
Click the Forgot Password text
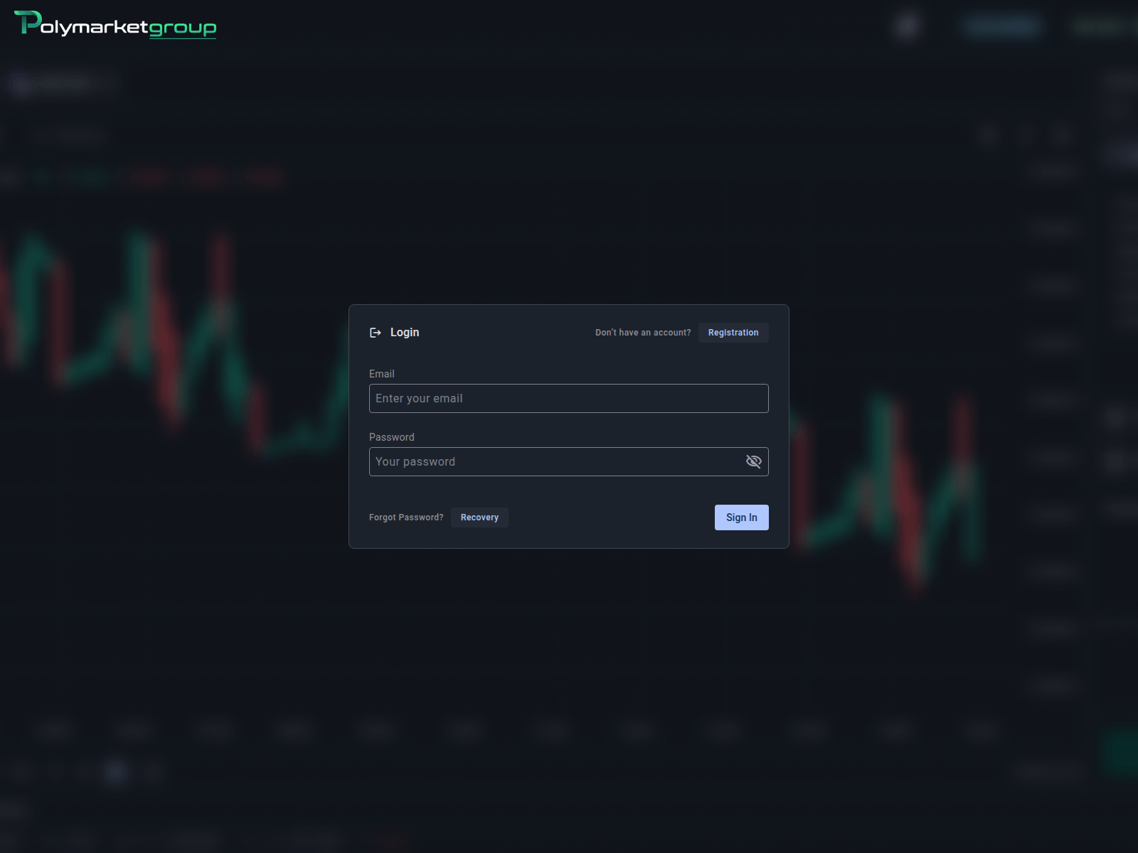point(405,517)
